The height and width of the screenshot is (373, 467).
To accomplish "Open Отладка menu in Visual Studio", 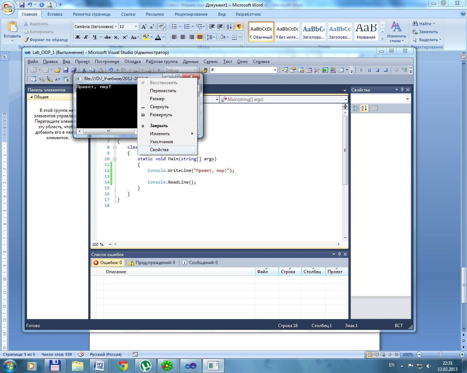I will pyautogui.click(x=132, y=62).
